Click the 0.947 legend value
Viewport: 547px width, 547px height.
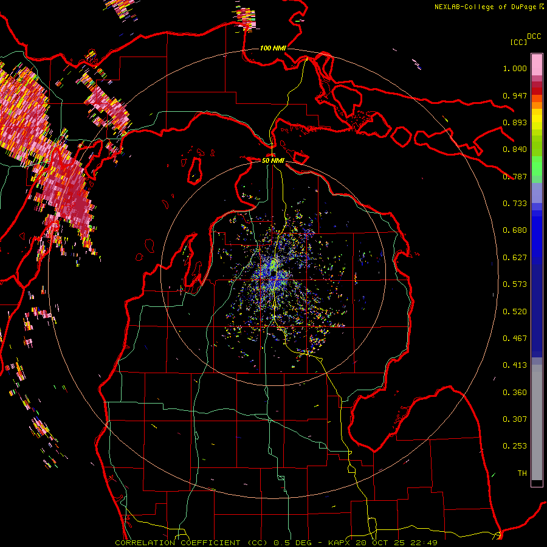click(515, 95)
